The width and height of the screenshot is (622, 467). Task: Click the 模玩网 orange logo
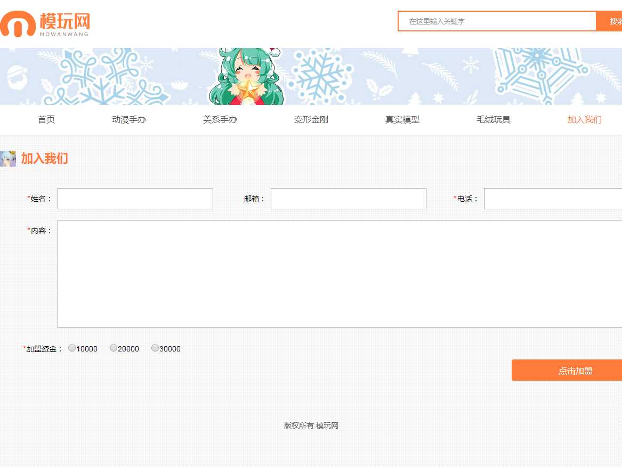[45, 23]
